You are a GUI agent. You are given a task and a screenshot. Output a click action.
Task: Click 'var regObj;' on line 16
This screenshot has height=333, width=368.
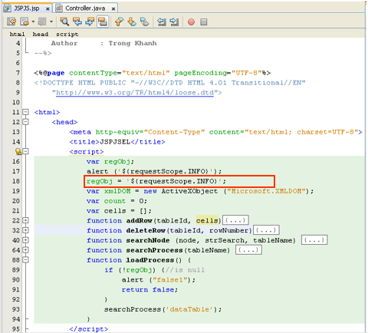(110, 161)
